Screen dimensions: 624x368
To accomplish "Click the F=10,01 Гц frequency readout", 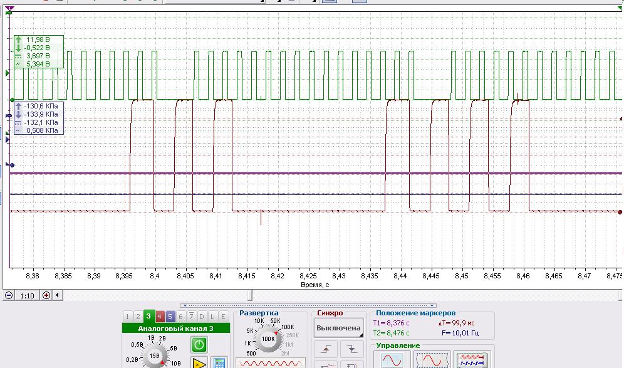I will 460,333.
